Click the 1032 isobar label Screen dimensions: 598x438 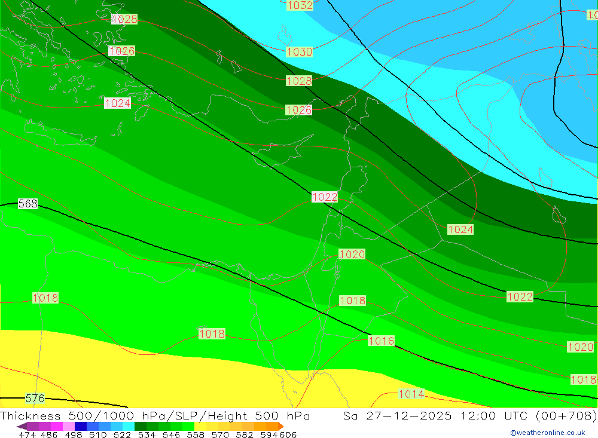coord(300,5)
